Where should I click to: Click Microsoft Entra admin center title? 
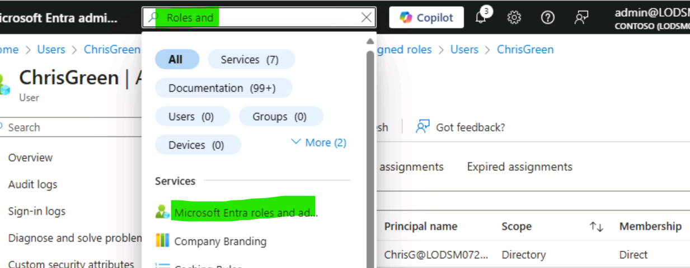[59, 18]
